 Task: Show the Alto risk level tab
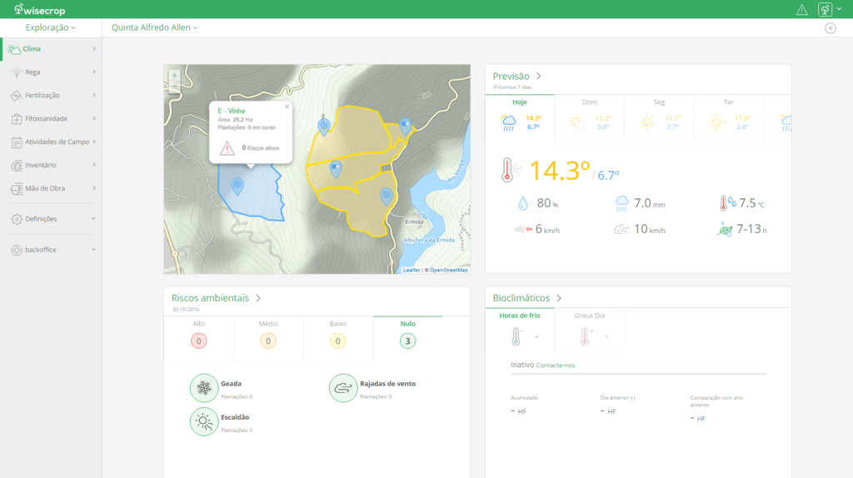(199, 335)
